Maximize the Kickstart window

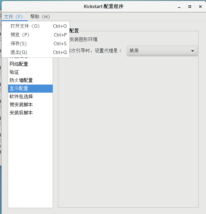coord(190,7)
